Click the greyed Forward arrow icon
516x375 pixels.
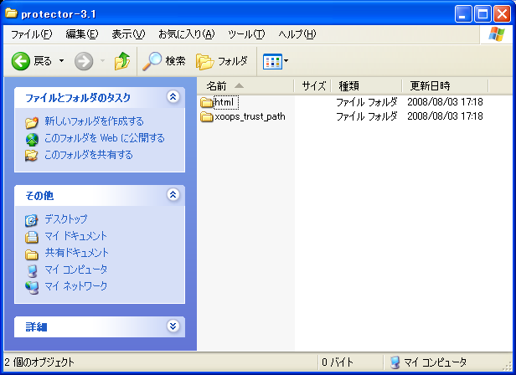84,61
